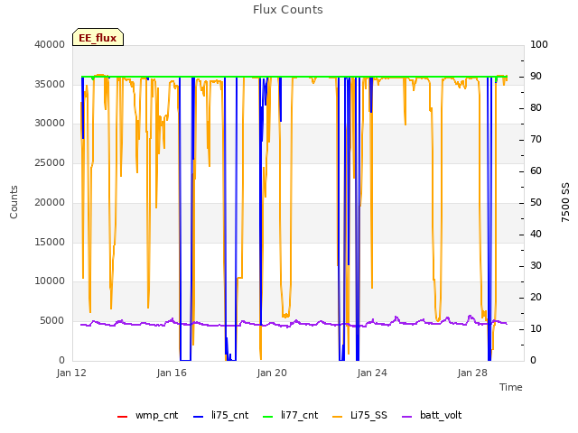The image size is (578, 433).
Task: Click the 20 right axis tick label
Action: point(536,297)
